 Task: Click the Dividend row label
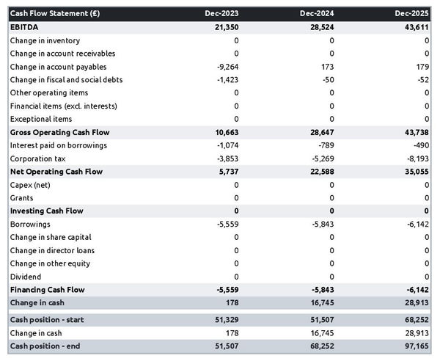tap(26, 277)
